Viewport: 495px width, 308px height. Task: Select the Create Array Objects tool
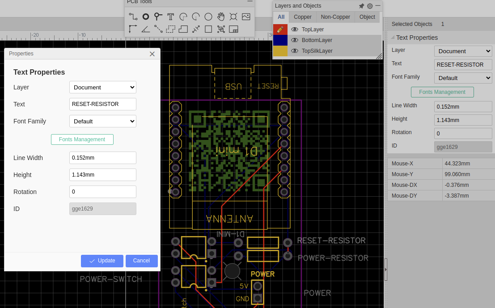[233, 30]
